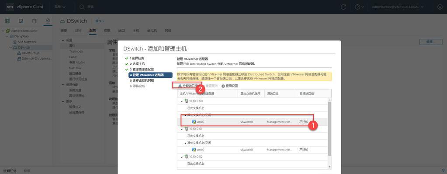Click the 查看设置 button
The image size is (447, 174).
pos(230,86)
